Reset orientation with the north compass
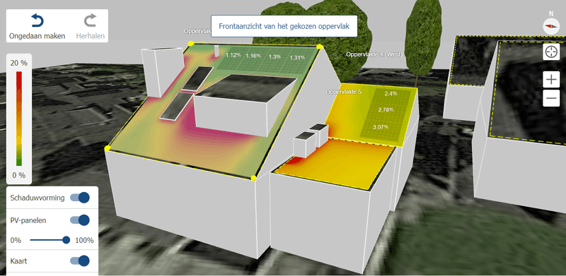Viewport: 566px width, 276px height. [x=551, y=26]
